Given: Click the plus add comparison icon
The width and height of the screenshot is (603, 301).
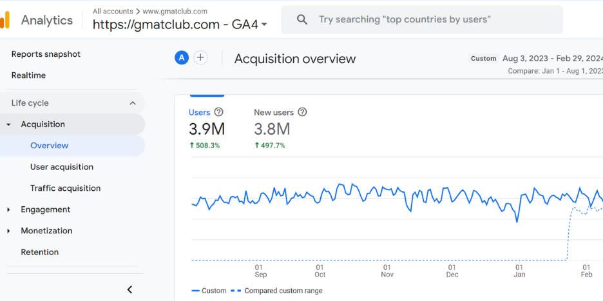Looking at the screenshot, I should 201,58.
